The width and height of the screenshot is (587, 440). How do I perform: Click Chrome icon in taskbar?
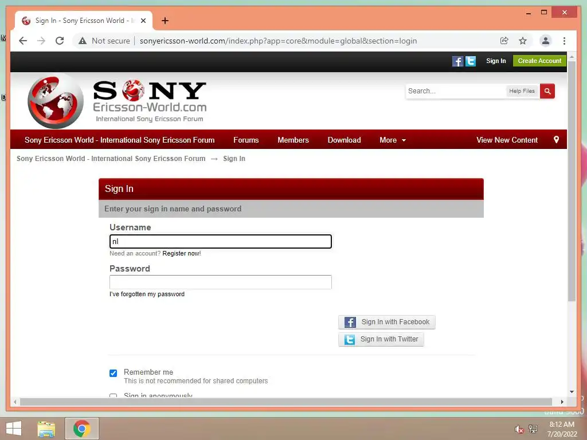tap(81, 429)
